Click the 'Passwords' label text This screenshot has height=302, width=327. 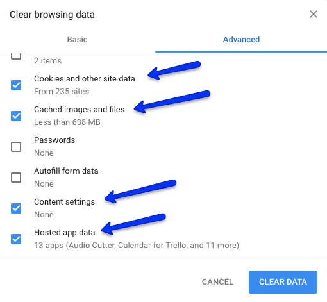point(55,140)
